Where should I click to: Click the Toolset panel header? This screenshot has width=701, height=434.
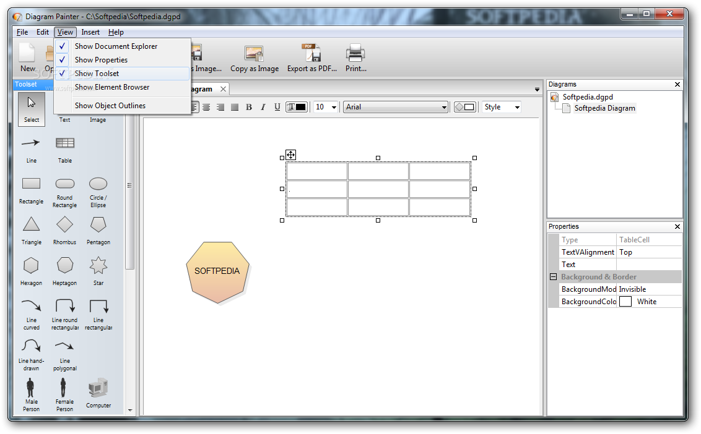(x=33, y=84)
